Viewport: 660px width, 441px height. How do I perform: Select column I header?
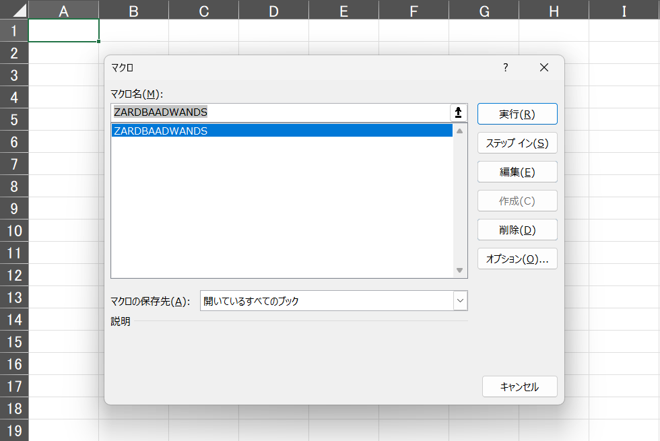pyautogui.click(x=624, y=9)
